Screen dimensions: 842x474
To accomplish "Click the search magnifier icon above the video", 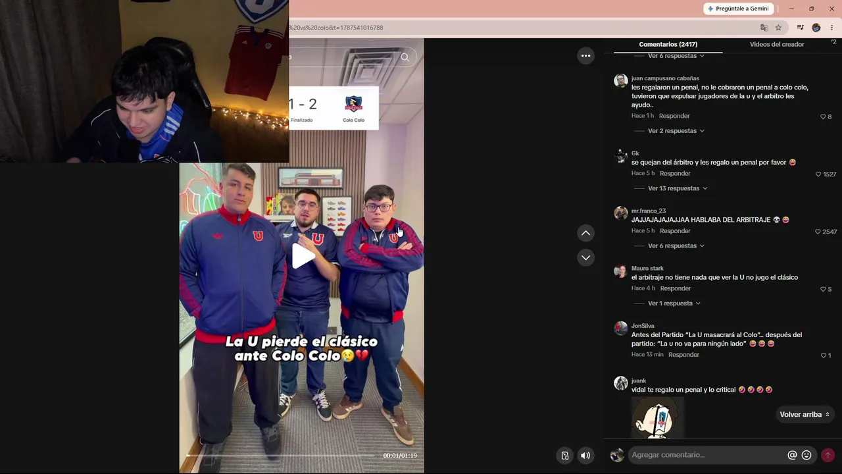I will tap(405, 57).
